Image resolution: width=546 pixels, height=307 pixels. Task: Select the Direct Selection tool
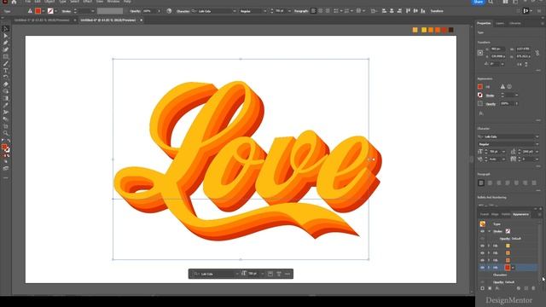tap(6, 36)
